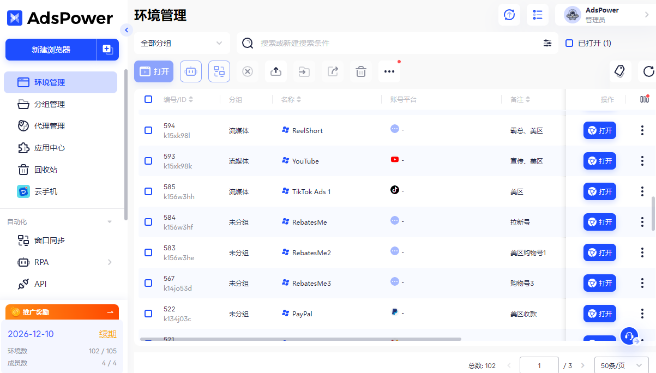The width and height of the screenshot is (656, 373).
Task: Check the checkbox for the YouTube profile row
Action: 148,161
